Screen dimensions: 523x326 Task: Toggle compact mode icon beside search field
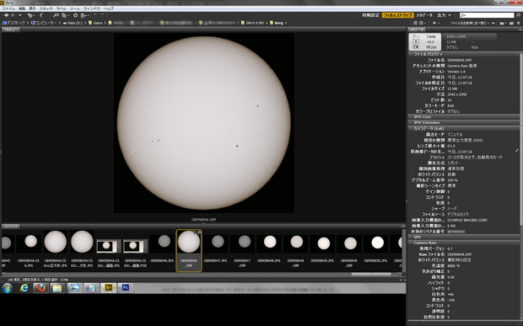(x=518, y=15)
